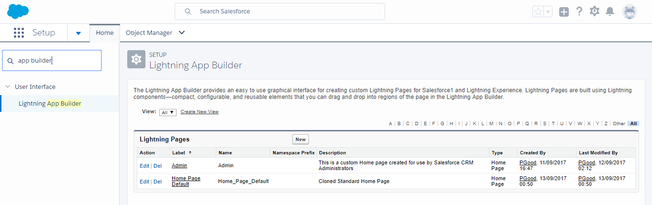Open the View dropdown set to All
Viewport: 652px width, 205px height.
point(168,112)
